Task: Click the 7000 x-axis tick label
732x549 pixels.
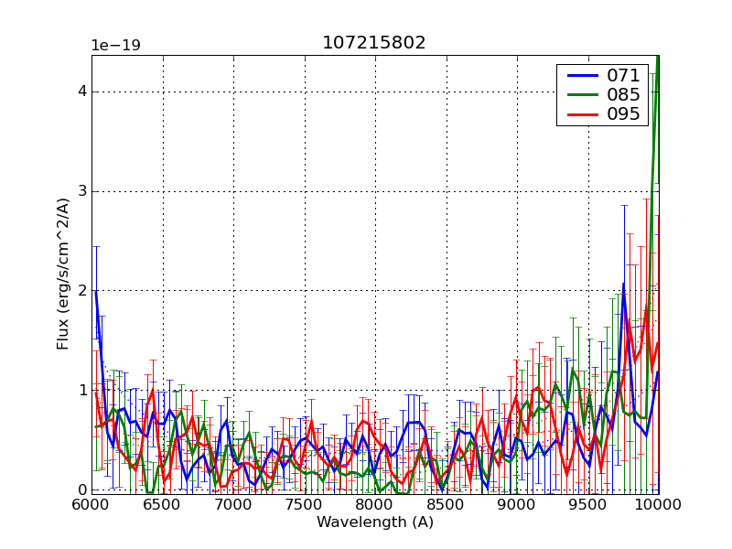Action: 233,505
